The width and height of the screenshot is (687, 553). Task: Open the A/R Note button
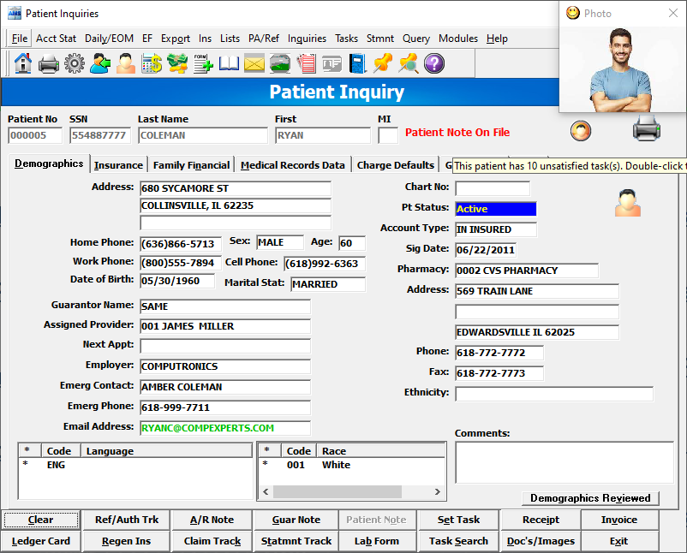click(212, 520)
